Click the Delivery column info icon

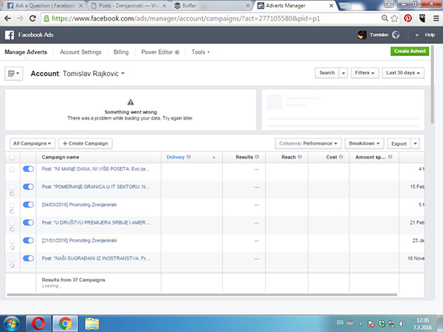pyautogui.click(x=190, y=157)
